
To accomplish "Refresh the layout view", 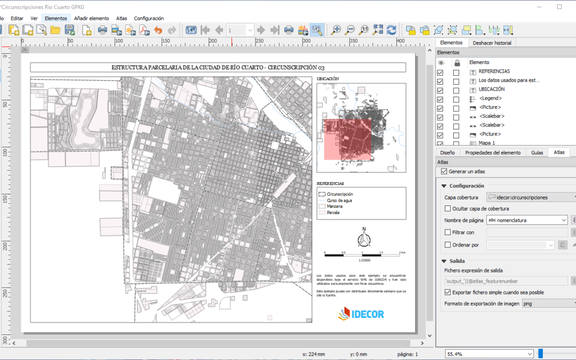I will pos(391,30).
